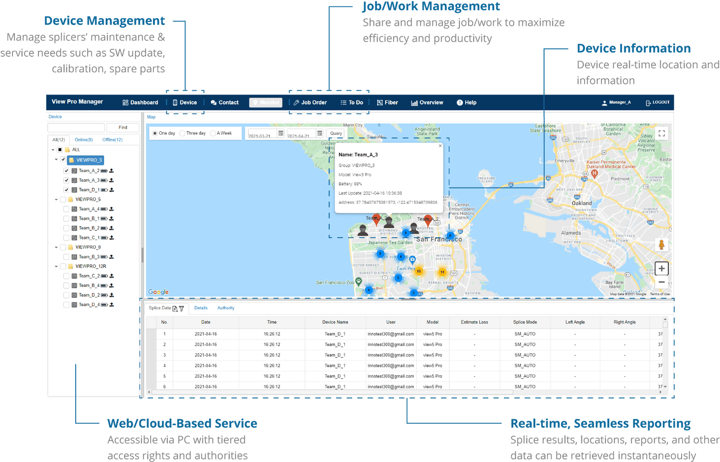Collapse the ALL root tree node
The height and width of the screenshot is (462, 720).
pyautogui.click(x=53, y=150)
